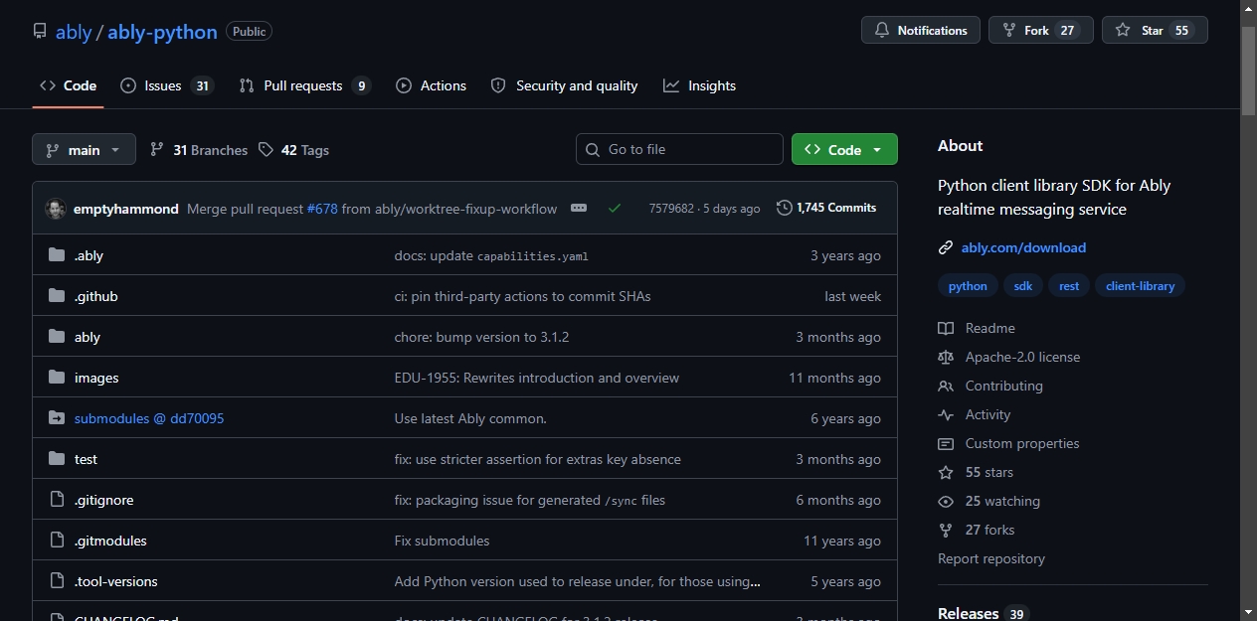The image size is (1257, 621).
Task: Click the .gitmodules file icon
Action: (57, 541)
